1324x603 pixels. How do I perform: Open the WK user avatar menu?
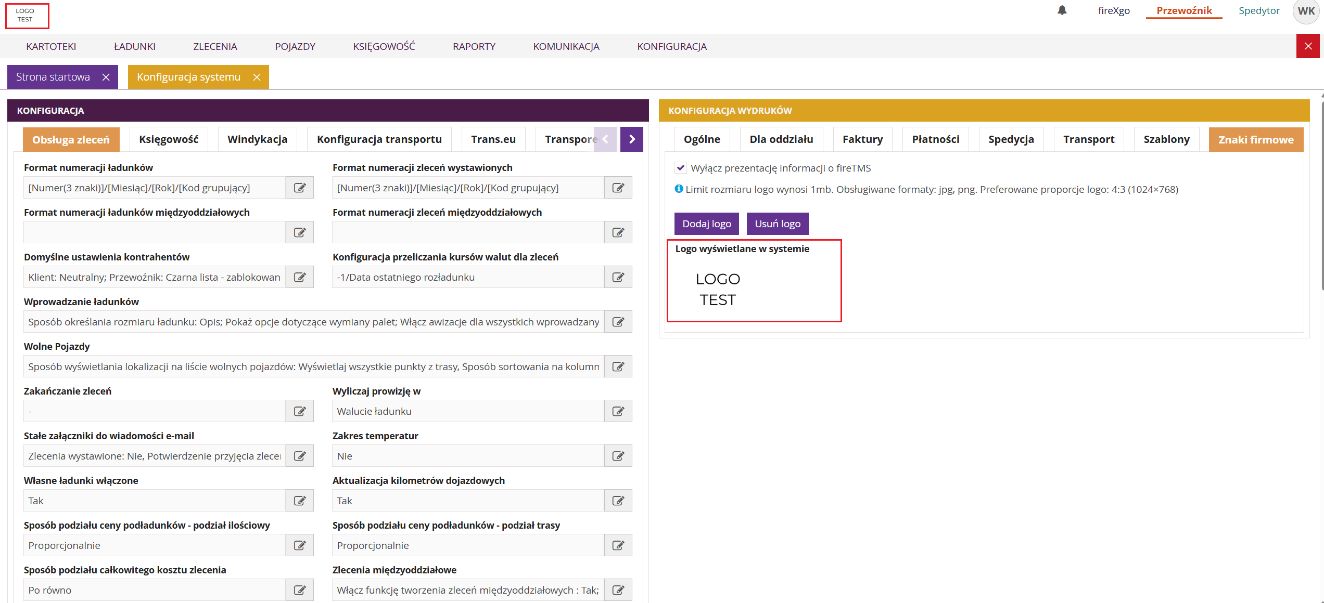click(1306, 11)
